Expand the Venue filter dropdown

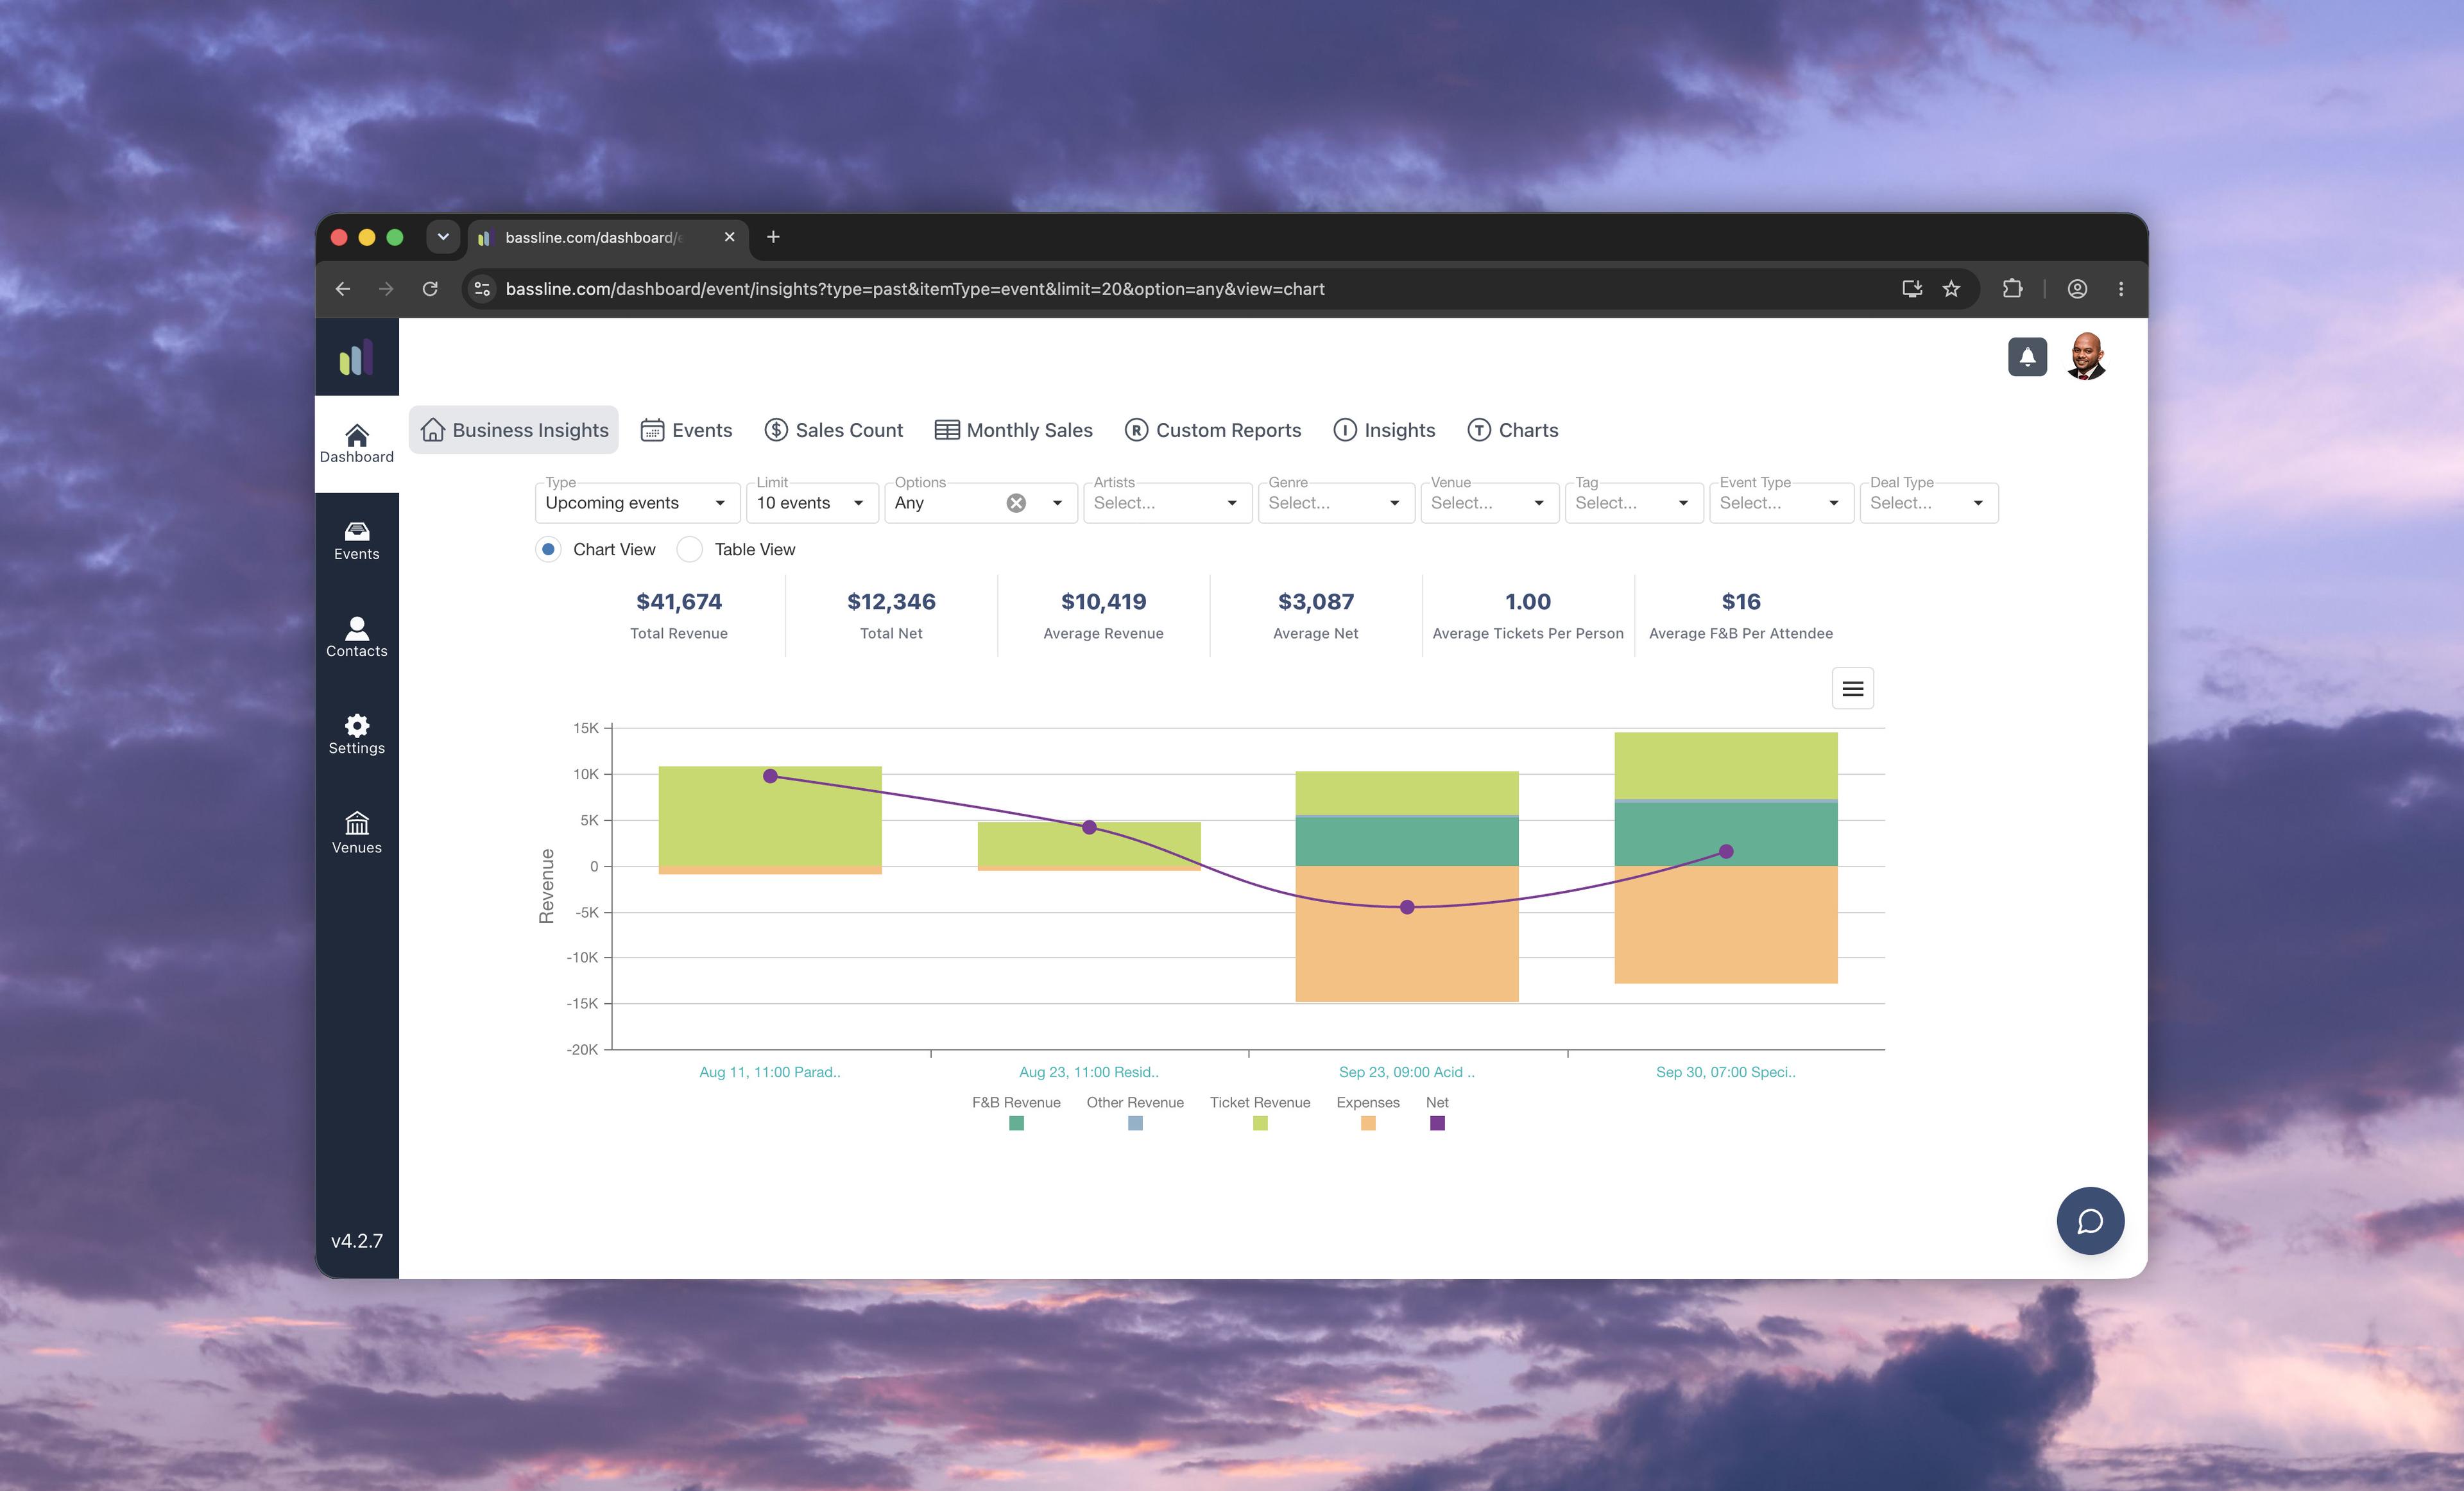coord(1489,503)
